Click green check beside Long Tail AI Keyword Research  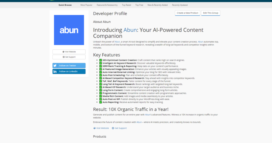(x=100, y=84)
